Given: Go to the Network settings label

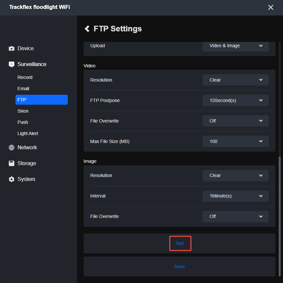Looking at the screenshot, I should tap(27, 148).
